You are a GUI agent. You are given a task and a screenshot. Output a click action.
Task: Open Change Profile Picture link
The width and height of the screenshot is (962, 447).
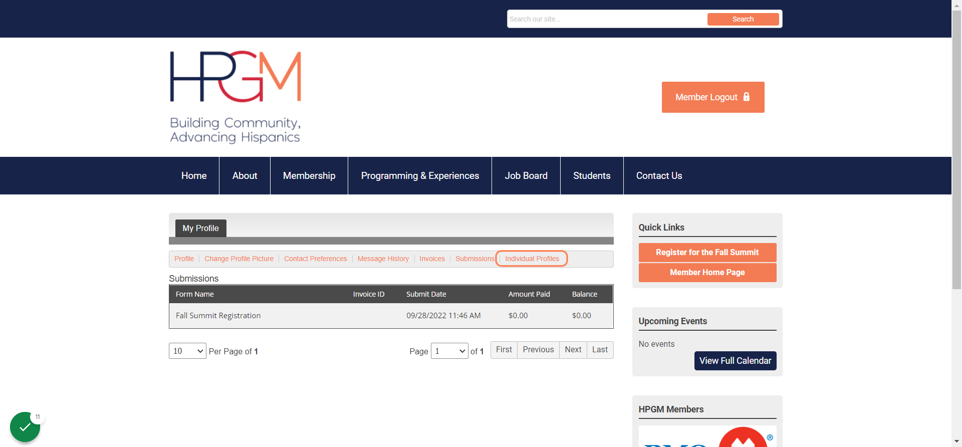(239, 259)
